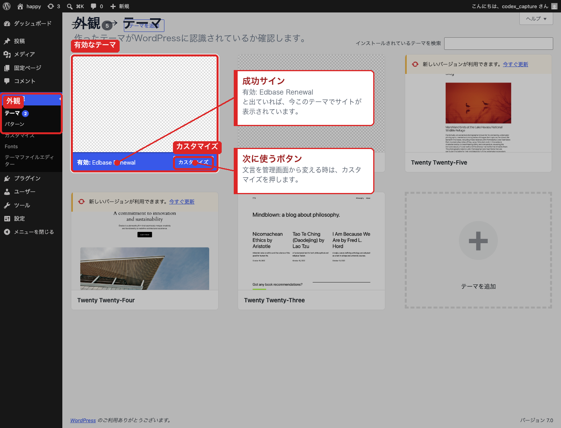
Task: Open the WordPress logo menu
Action: pos(7,6)
